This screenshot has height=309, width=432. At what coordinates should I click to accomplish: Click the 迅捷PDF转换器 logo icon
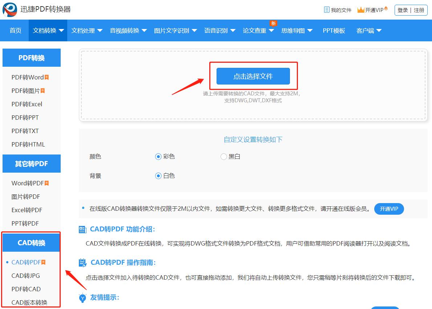tap(9, 10)
